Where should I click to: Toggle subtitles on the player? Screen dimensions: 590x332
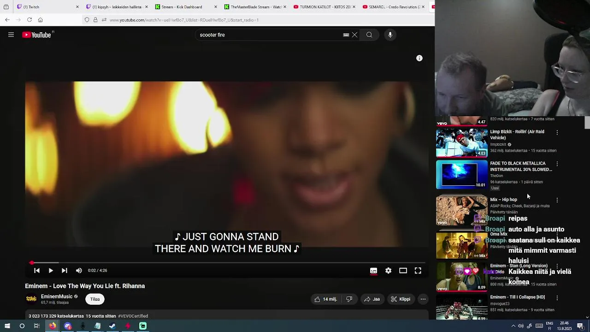373,271
